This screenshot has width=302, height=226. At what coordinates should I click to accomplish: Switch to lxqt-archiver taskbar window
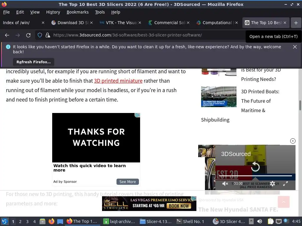(119, 221)
